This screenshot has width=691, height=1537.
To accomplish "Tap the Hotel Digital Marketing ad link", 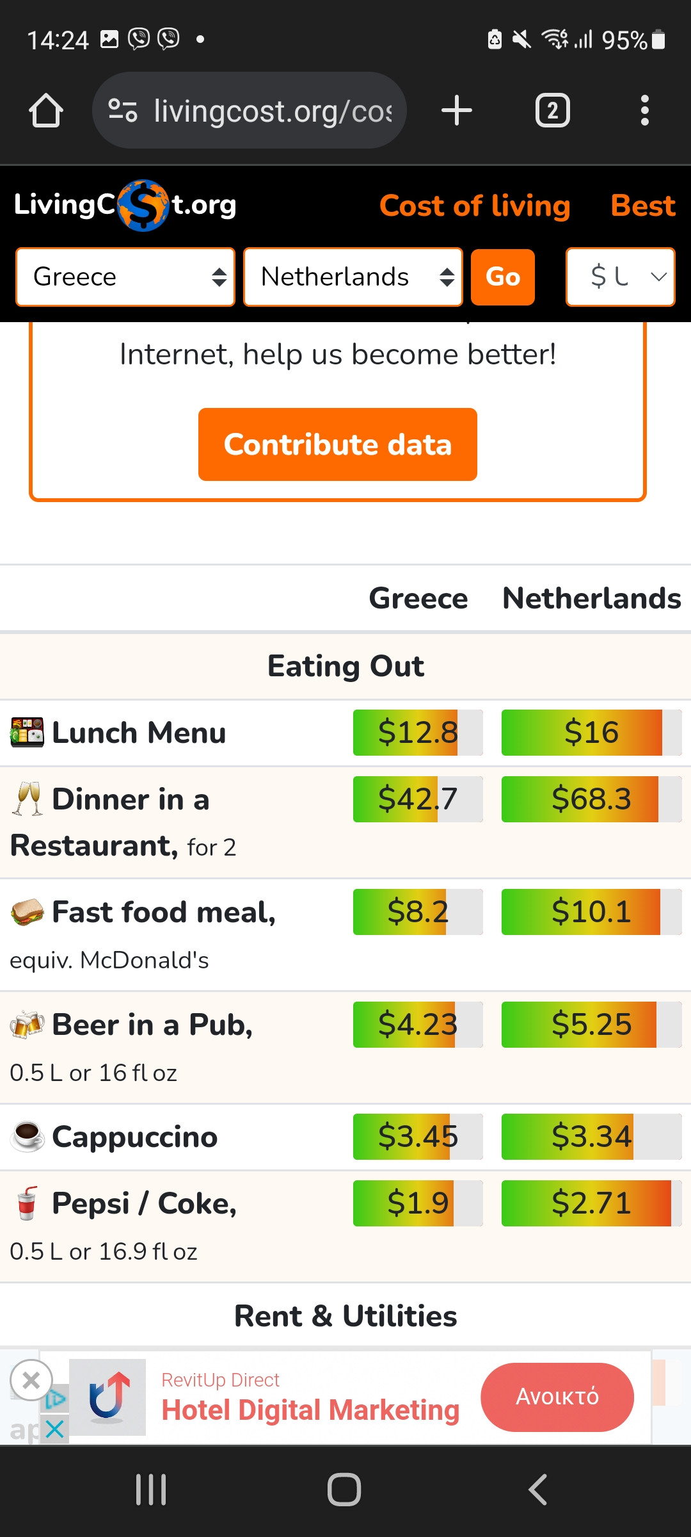I will pos(310,1410).
